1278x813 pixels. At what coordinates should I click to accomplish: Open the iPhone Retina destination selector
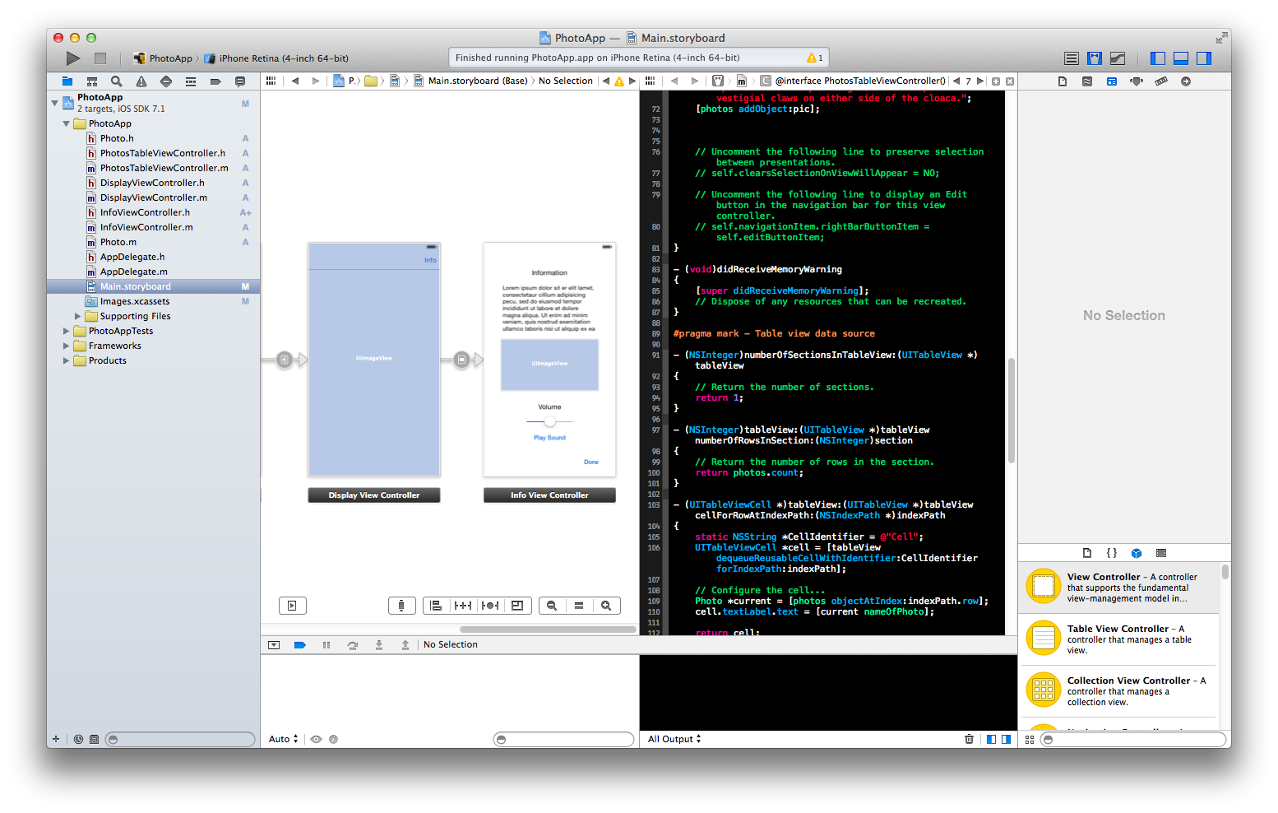[276, 58]
